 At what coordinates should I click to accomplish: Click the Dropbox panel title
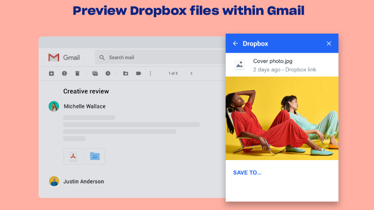click(255, 43)
